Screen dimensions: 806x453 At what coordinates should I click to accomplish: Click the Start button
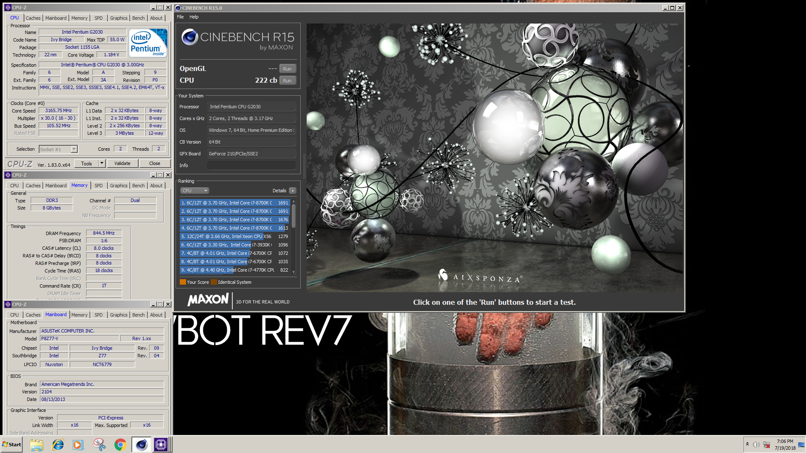point(12,445)
